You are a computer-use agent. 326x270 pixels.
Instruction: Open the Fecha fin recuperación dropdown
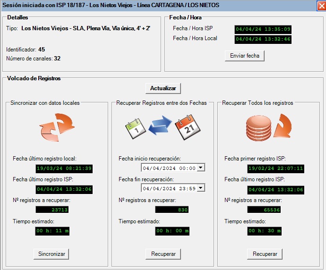point(201,188)
